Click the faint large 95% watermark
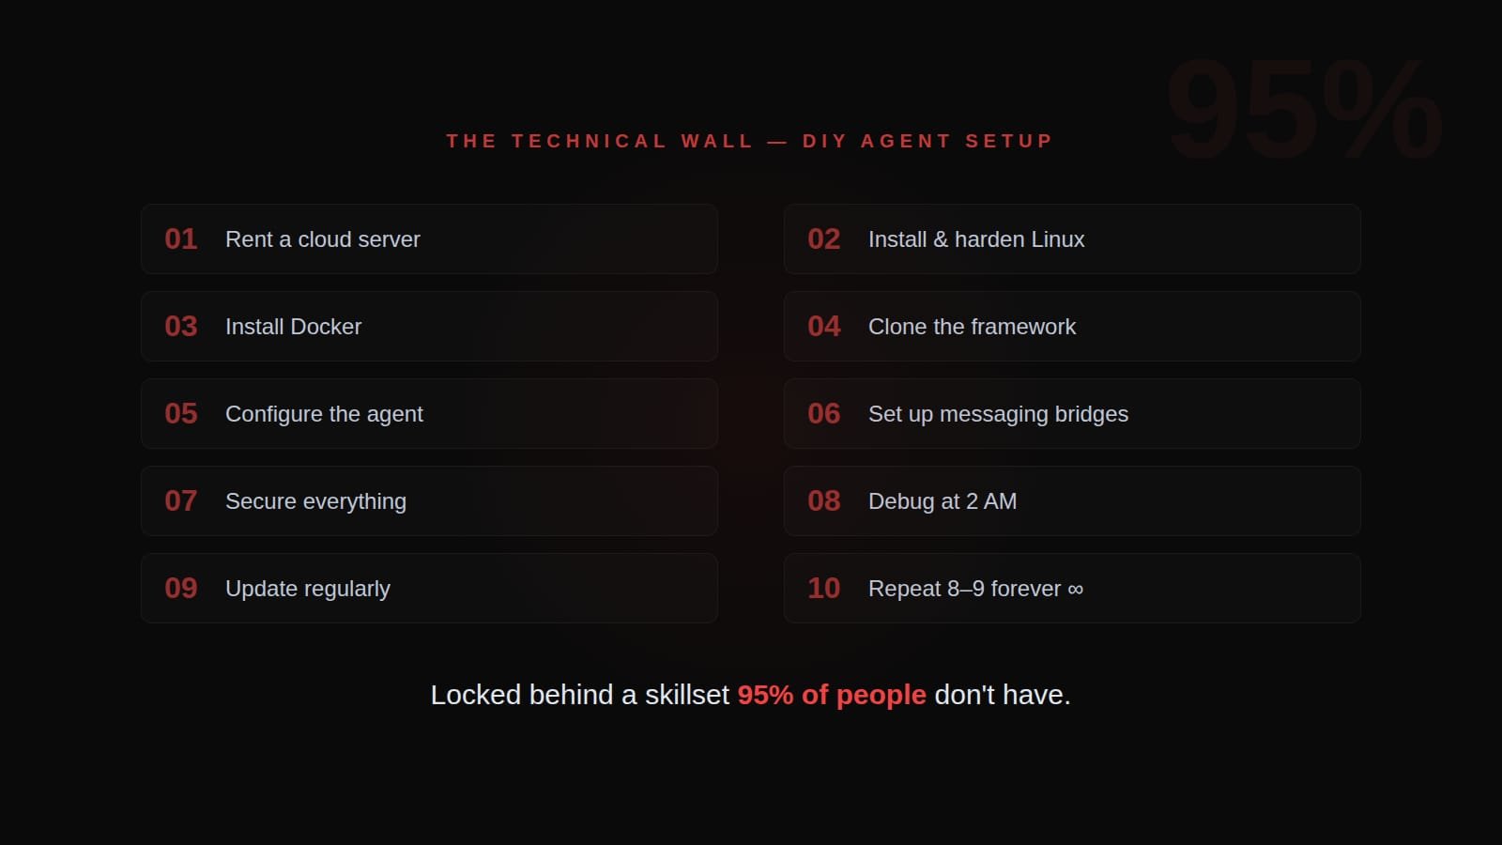This screenshot has height=845, width=1502. (1305, 110)
